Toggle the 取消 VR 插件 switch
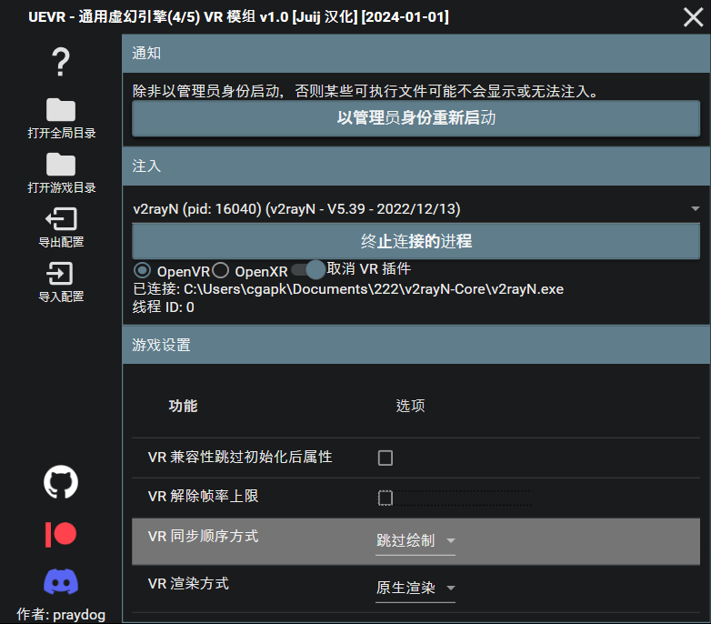The image size is (711, 624). 309,269
